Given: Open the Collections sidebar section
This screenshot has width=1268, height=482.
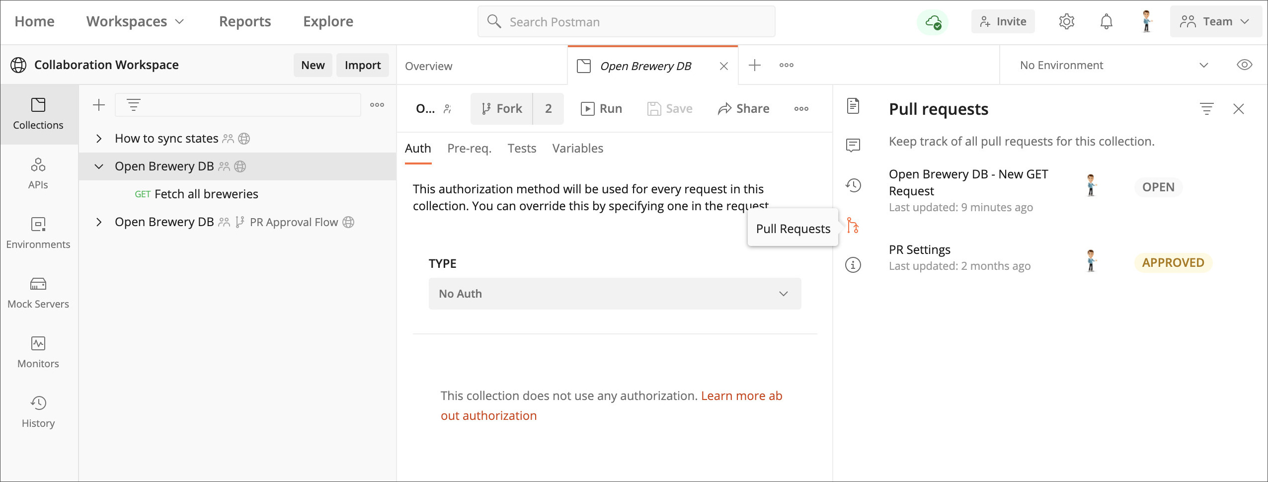Looking at the screenshot, I should [x=38, y=114].
